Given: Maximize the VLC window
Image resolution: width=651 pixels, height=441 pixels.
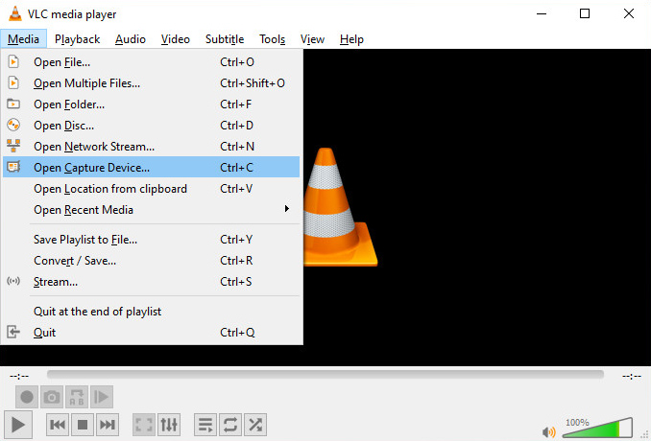Looking at the screenshot, I should [x=585, y=13].
